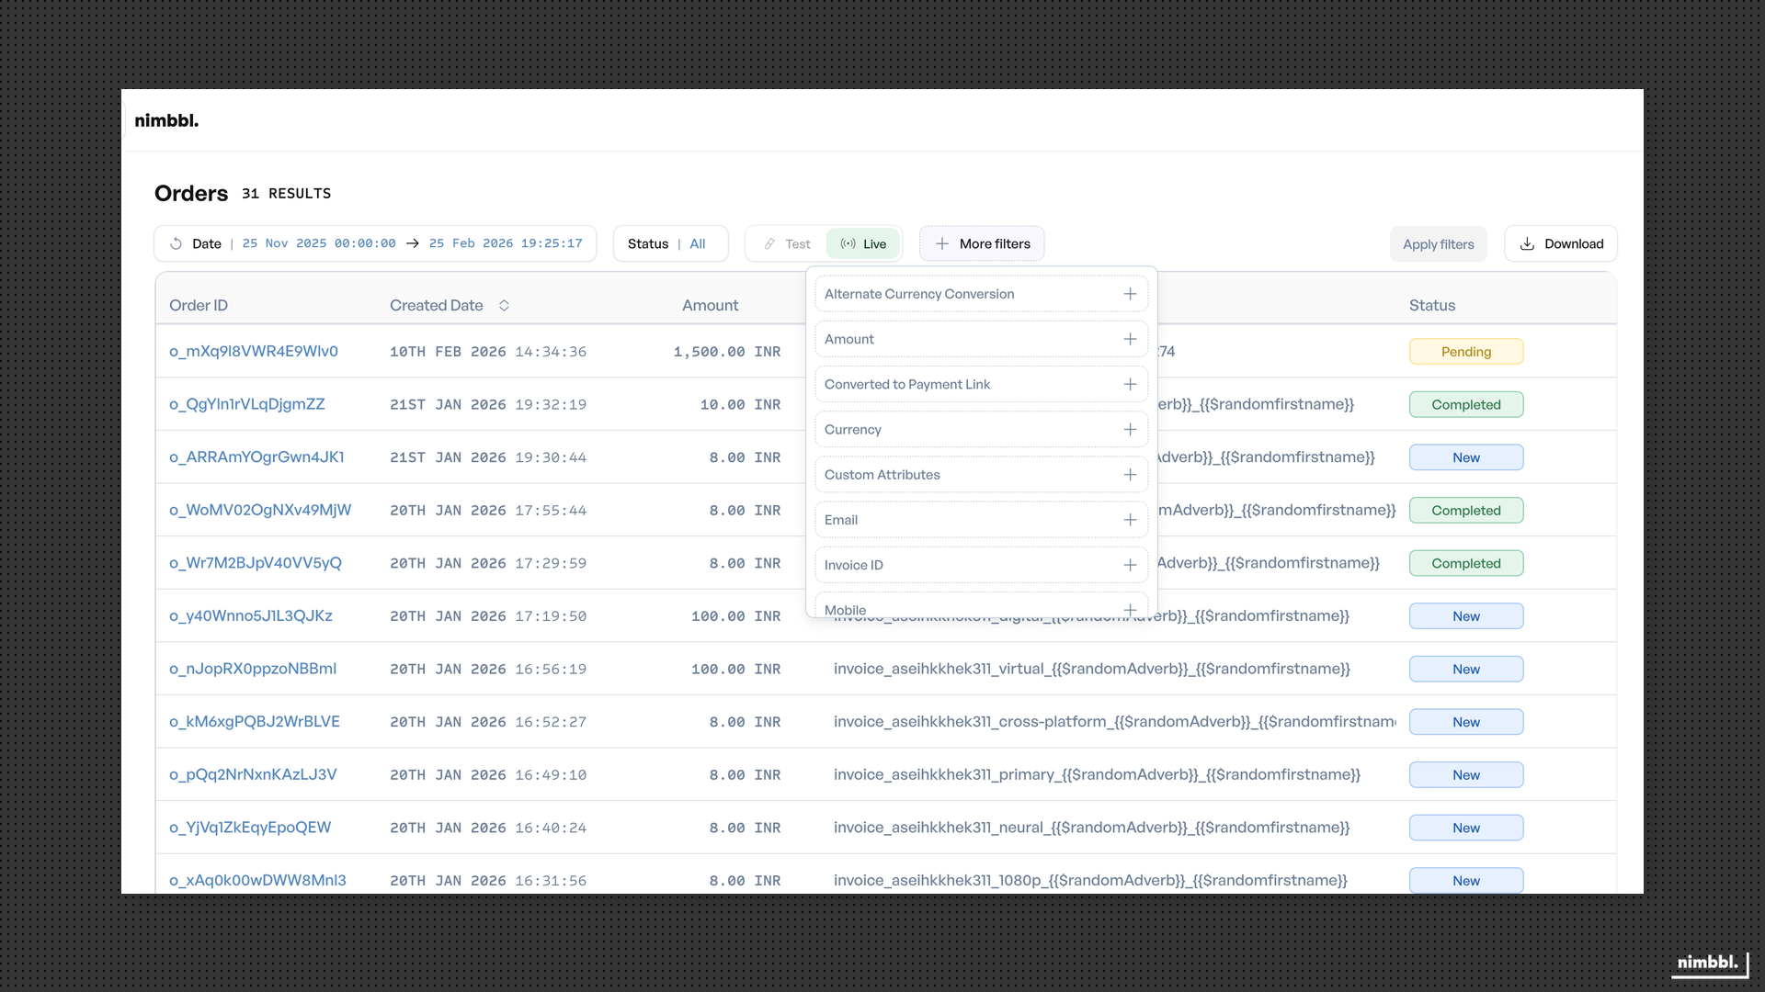Click the Pending status badge
This screenshot has width=1765, height=992.
click(1465, 351)
